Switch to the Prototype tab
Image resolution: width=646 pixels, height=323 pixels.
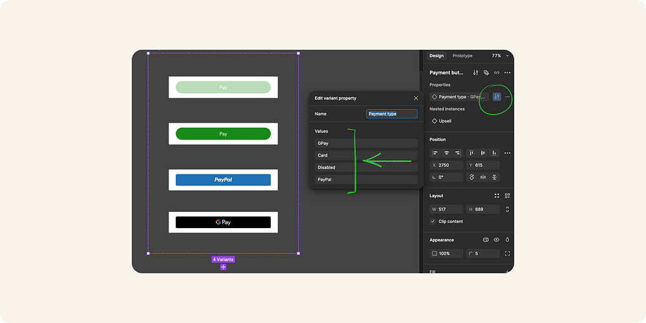click(x=463, y=56)
